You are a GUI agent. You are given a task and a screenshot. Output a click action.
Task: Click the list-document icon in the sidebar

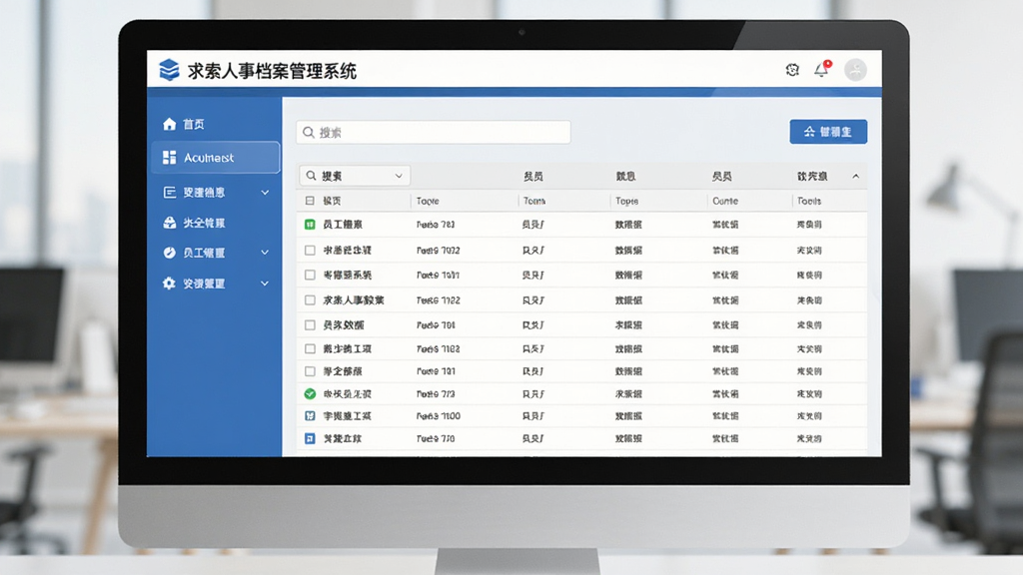click(170, 193)
